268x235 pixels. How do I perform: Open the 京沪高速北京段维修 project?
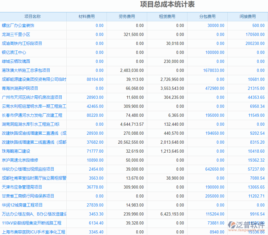click(x=20, y=160)
